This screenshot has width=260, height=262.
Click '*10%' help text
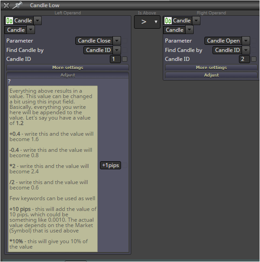[16, 241]
